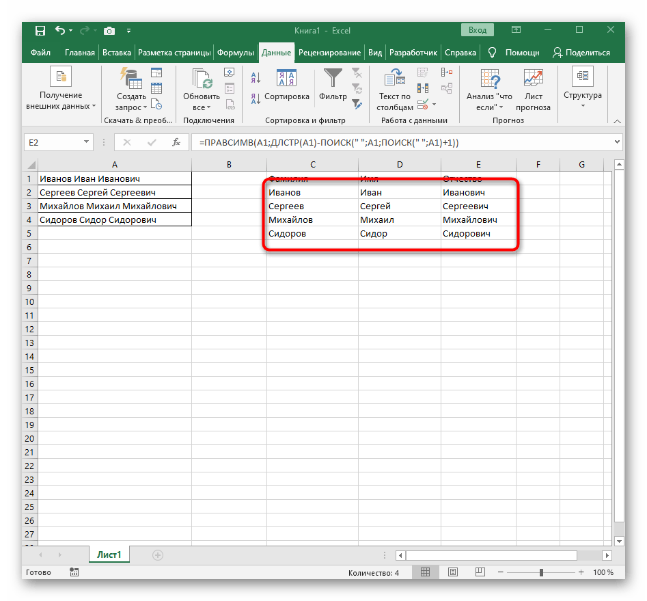
Task: Click Forecast Sheet (Лист прогноза)
Action: [533, 90]
